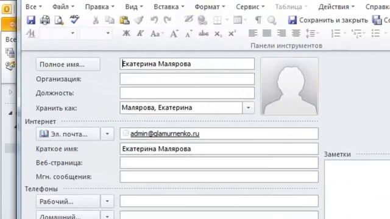The width and height of the screenshot is (390, 219).
Task: Open the Вставка menu
Action: tap(169, 7)
